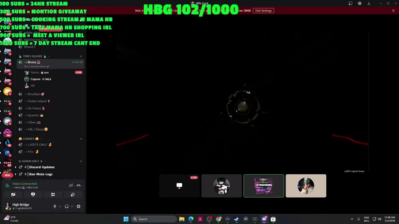Open the soundboard icon
Viewport: 399px width, 224px height.
(x=73, y=194)
